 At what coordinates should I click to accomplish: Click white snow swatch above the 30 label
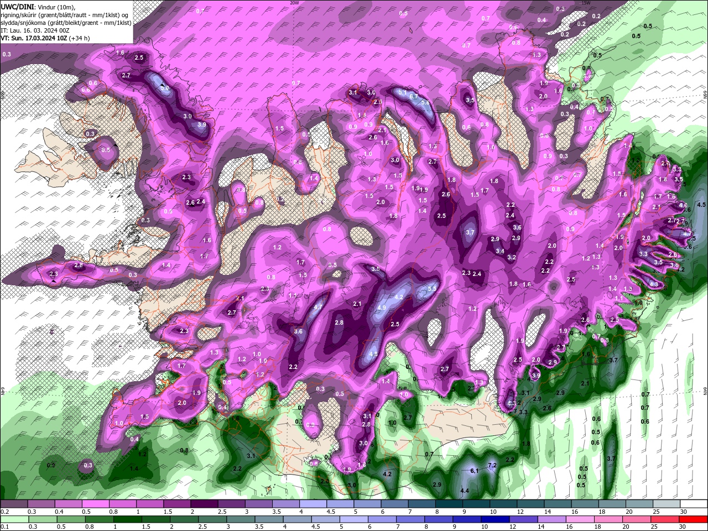(x=693, y=504)
